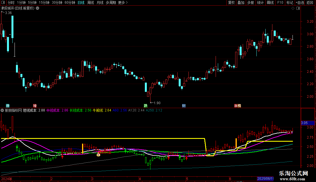
Task: Click the 2.00 price axis label in main chart
Action: [x=310, y=96]
